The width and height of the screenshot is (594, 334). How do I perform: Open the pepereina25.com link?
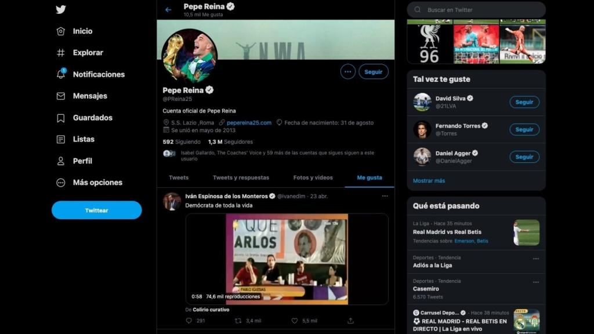[x=249, y=123]
